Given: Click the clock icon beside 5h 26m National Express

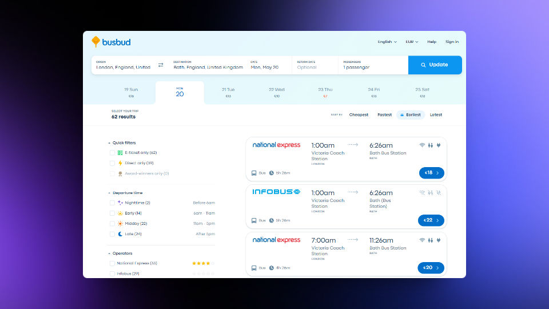Looking at the screenshot, I should 271,173.
